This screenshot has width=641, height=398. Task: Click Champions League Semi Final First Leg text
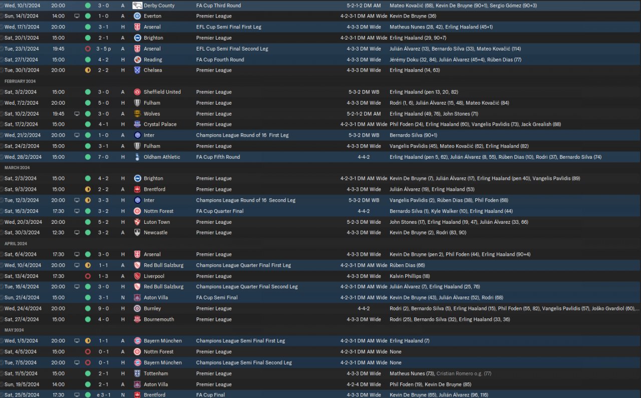[240, 341]
